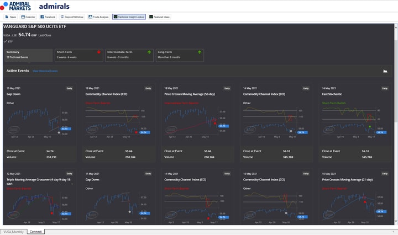
Task: Open the Calendar toolbar button
Action: pos(28,17)
